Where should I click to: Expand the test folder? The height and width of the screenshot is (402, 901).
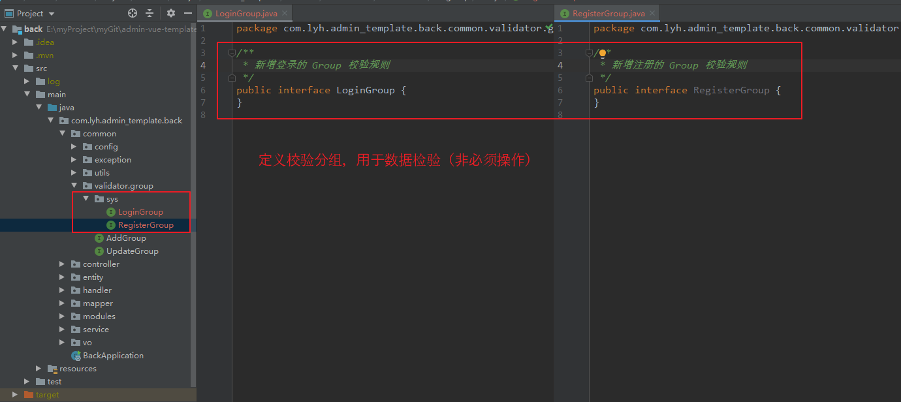[27, 382]
